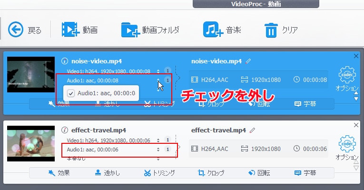The width and height of the screenshot is (364, 190).
Task: Open info icon for effect-travel.mp4
Action: 65,130
